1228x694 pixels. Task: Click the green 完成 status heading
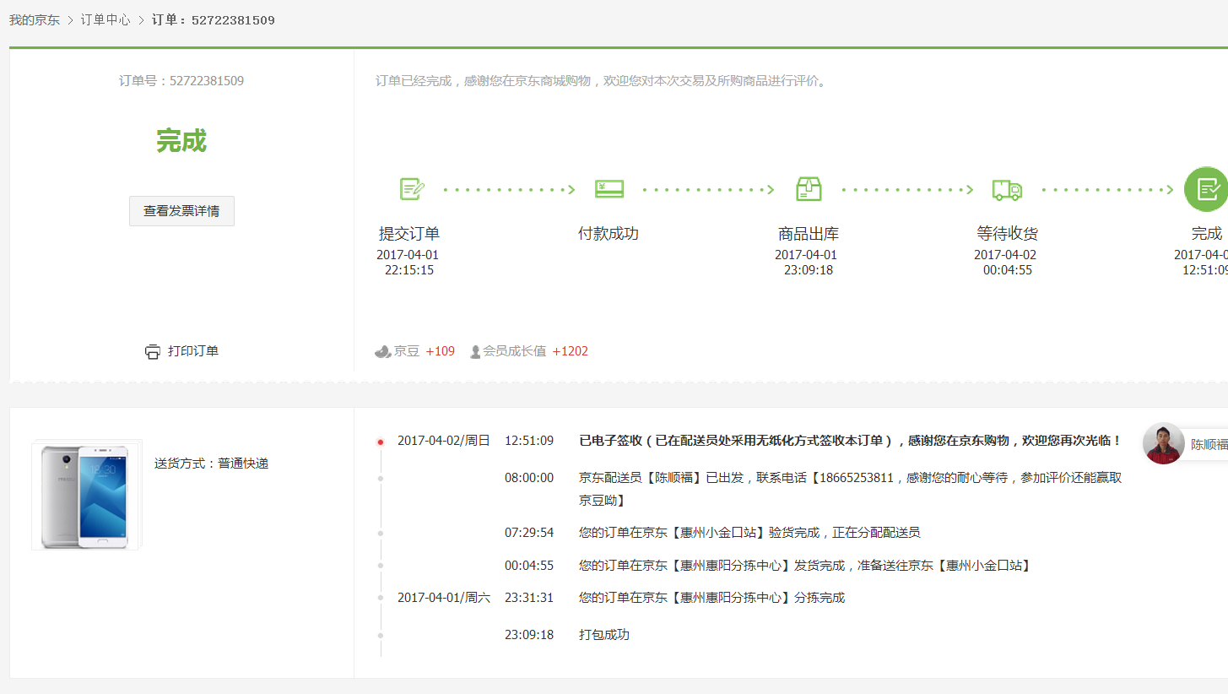181,141
